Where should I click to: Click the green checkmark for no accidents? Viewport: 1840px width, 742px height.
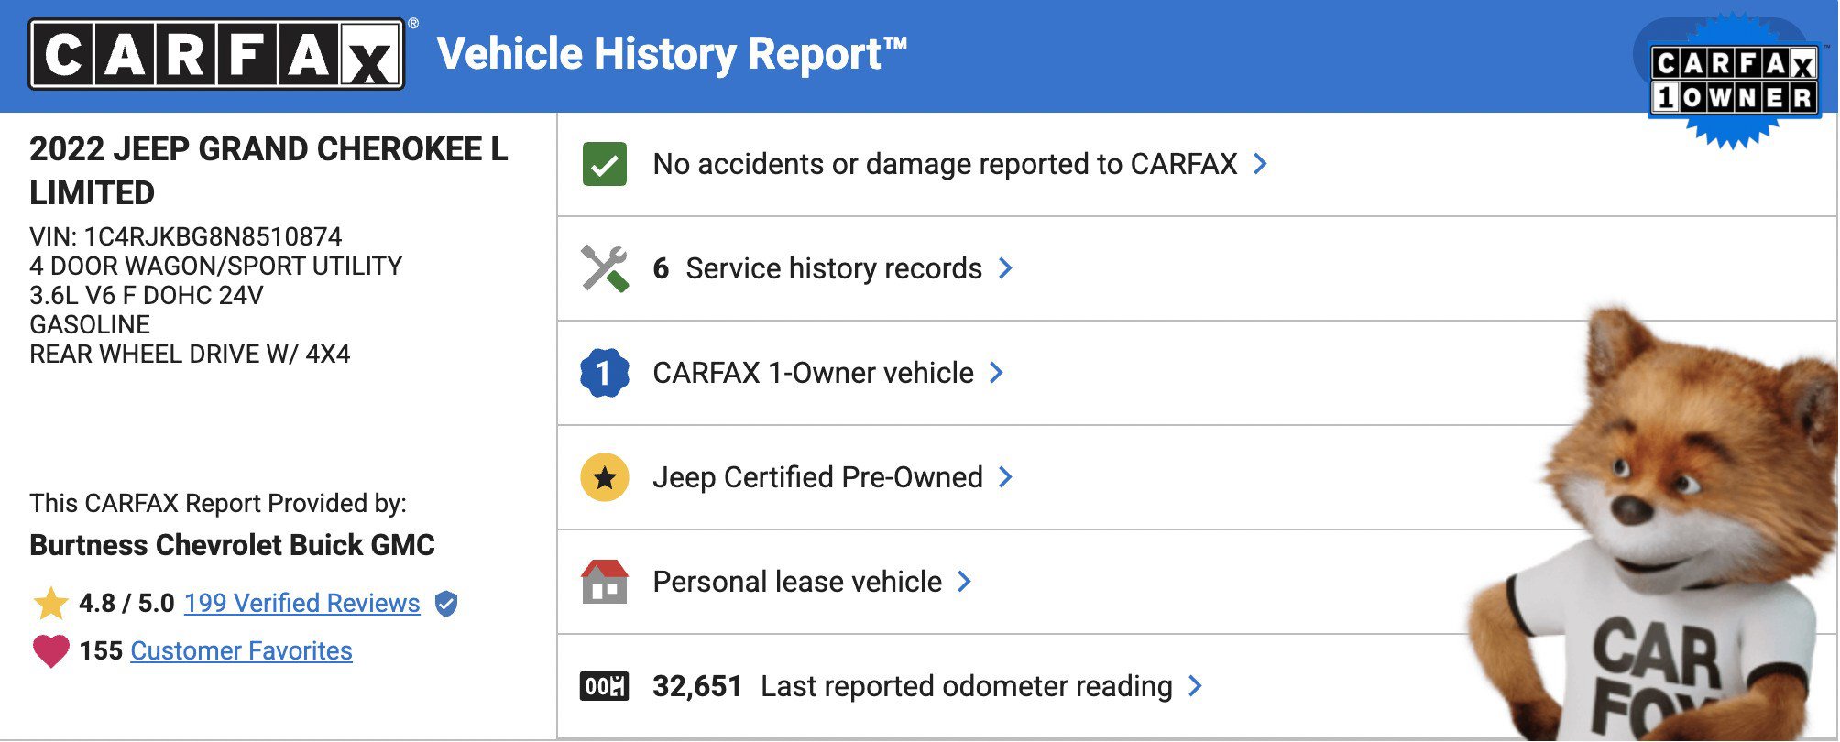point(605,164)
